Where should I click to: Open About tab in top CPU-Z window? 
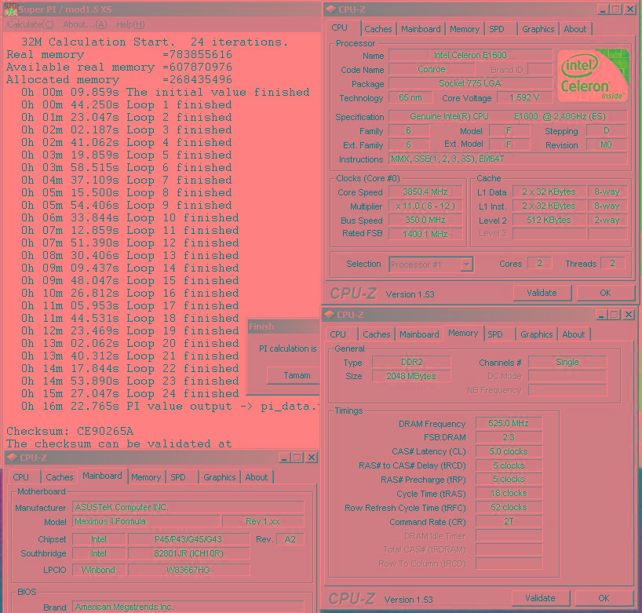pyautogui.click(x=575, y=29)
